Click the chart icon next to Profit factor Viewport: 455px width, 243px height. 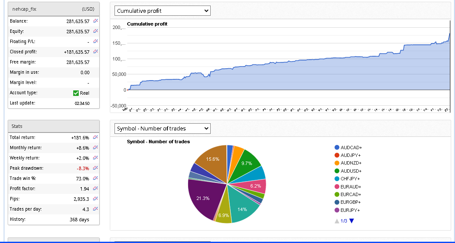(x=96, y=188)
